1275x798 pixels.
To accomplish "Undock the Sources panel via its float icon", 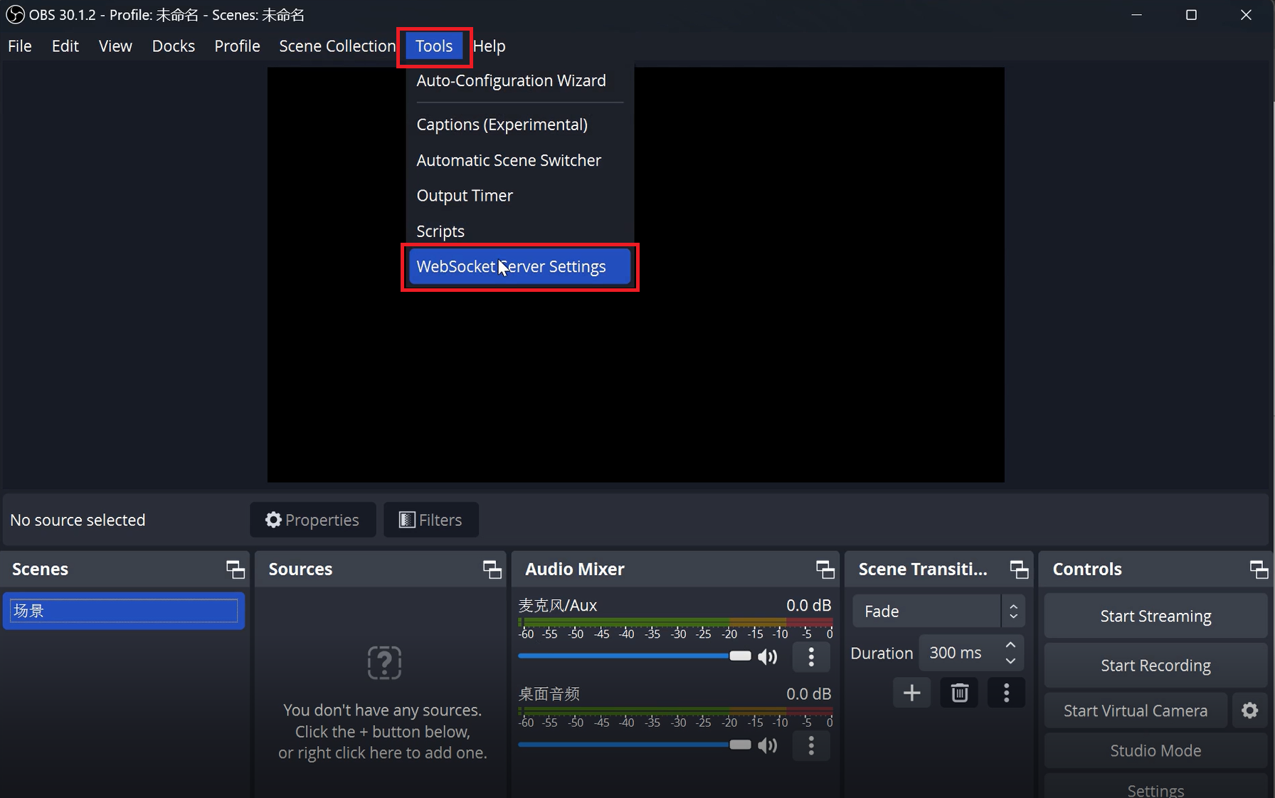I will click(492, 569).
